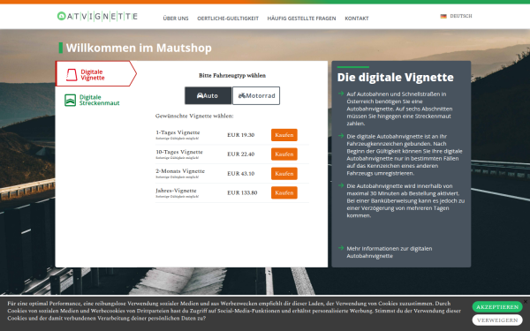Buy the 2-Monats Vignette

click(284, 173)
